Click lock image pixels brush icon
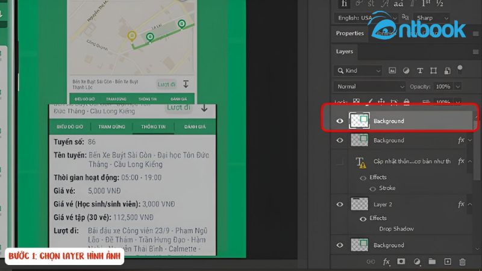The image size is (482, 271). click(x=369, y=102)
